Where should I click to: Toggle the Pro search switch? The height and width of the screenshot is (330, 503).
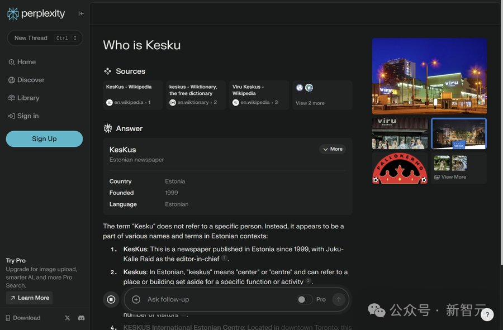point(305,300)
